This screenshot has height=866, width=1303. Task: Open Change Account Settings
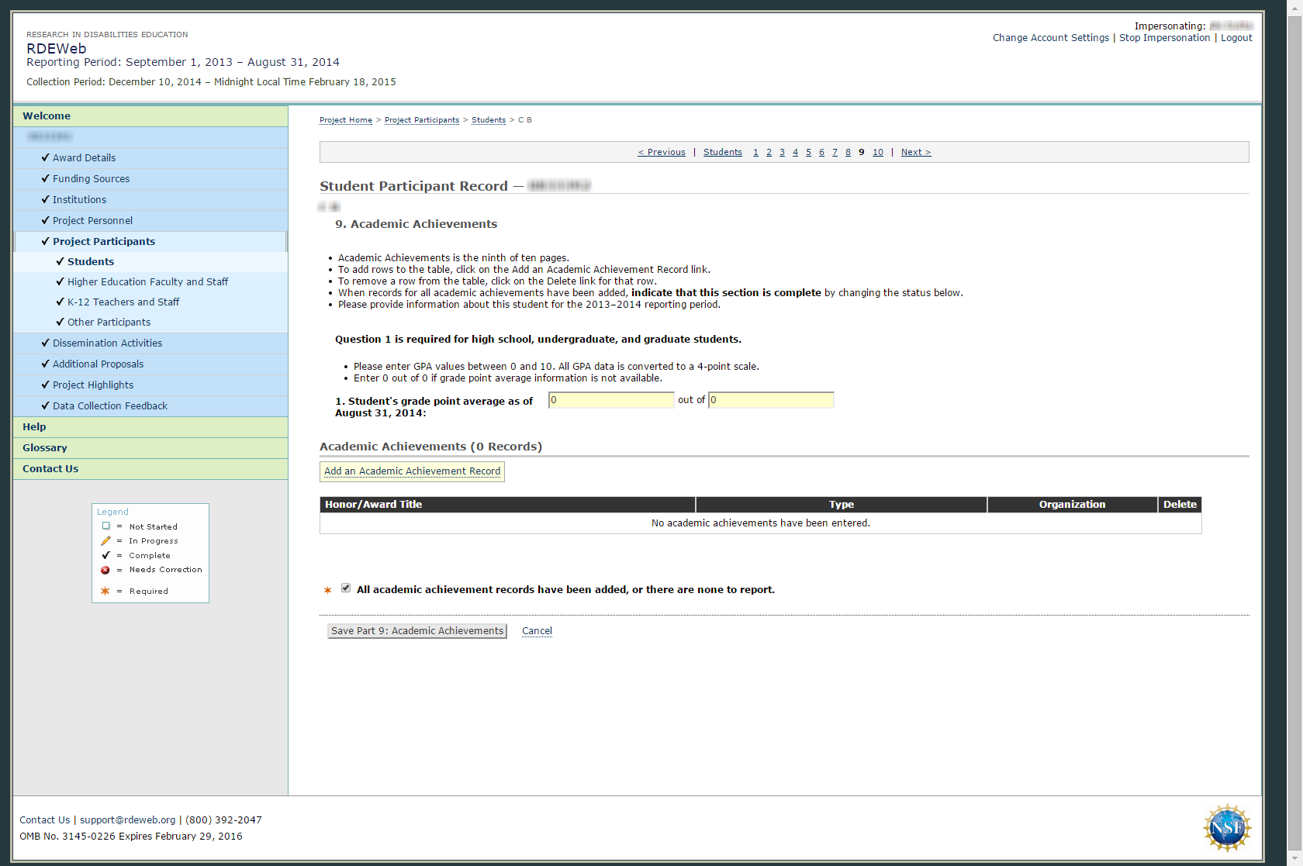pyautogui.click(x=1051, y=38)
